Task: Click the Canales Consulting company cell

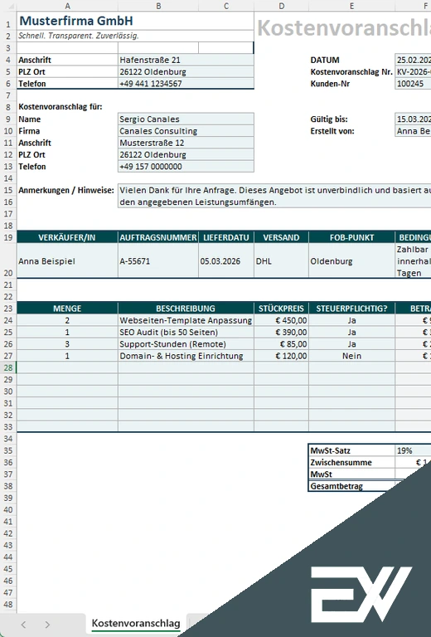Action: tap(186, 131)
